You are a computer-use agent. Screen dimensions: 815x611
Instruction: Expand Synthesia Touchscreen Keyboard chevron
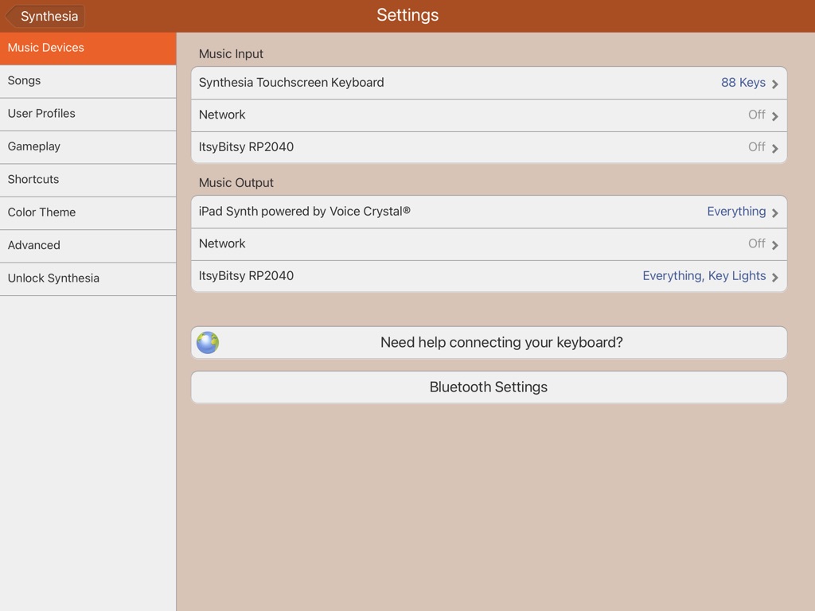(x=775, y=84)
